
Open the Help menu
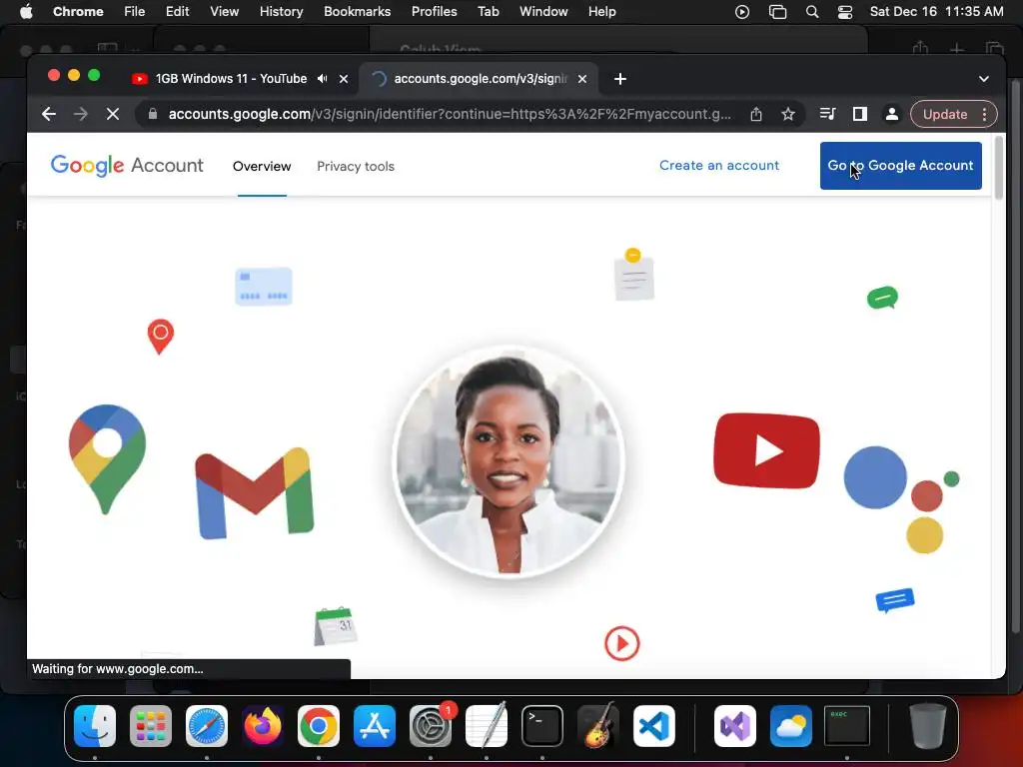point(601,12)
